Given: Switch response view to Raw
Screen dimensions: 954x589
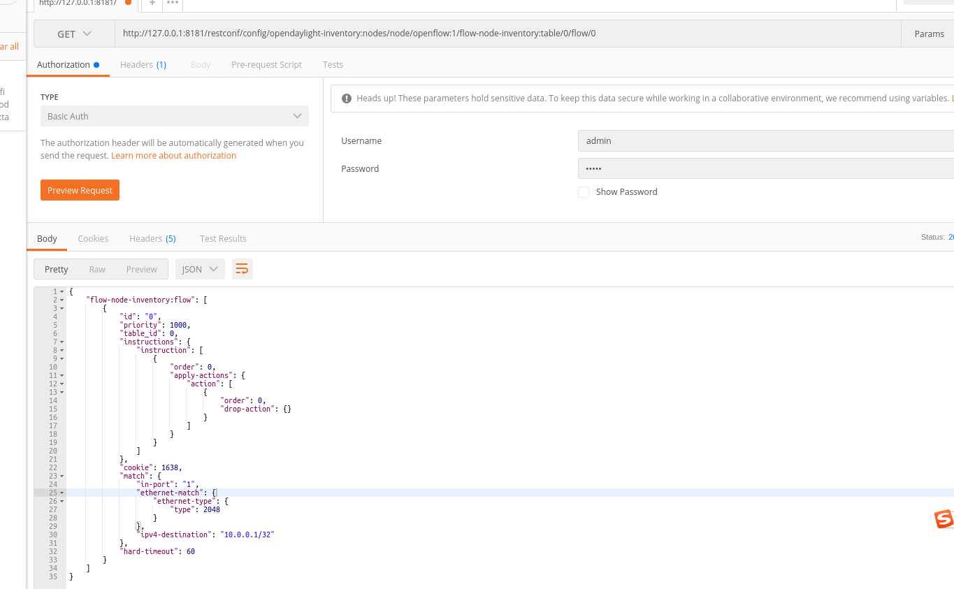Looking at the screenshot, I should pos(97,269).
